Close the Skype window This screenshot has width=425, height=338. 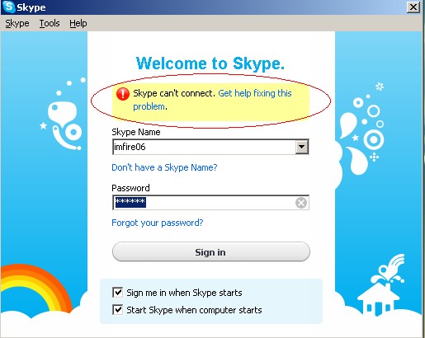click(x=413, y=7)
